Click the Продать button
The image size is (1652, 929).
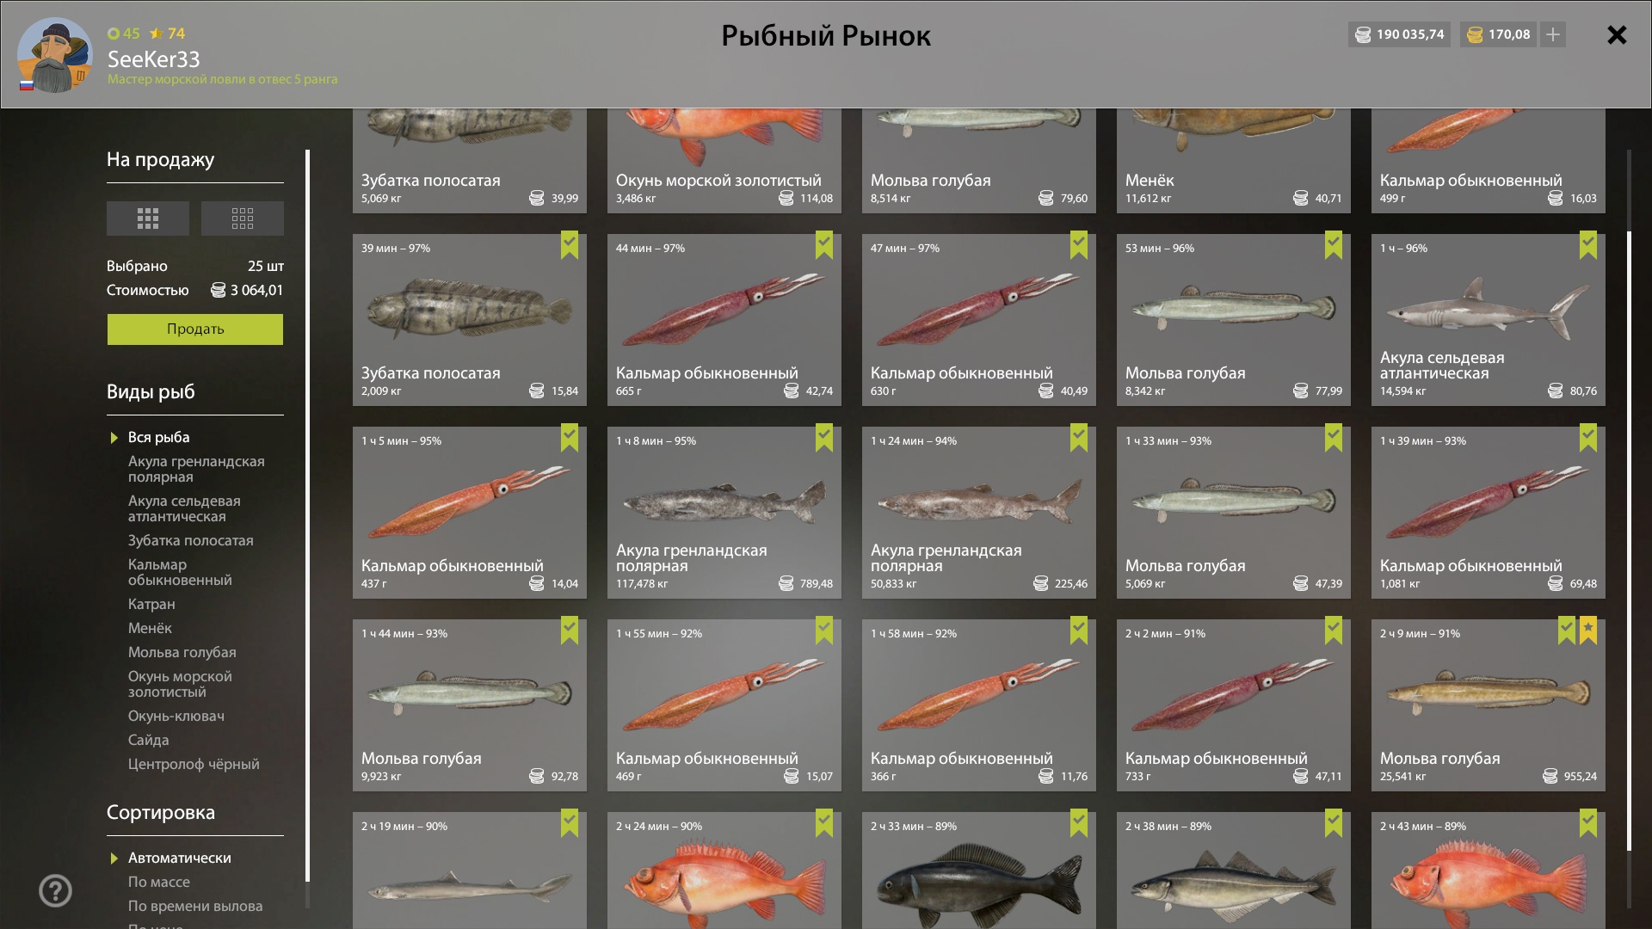[195, 329]
